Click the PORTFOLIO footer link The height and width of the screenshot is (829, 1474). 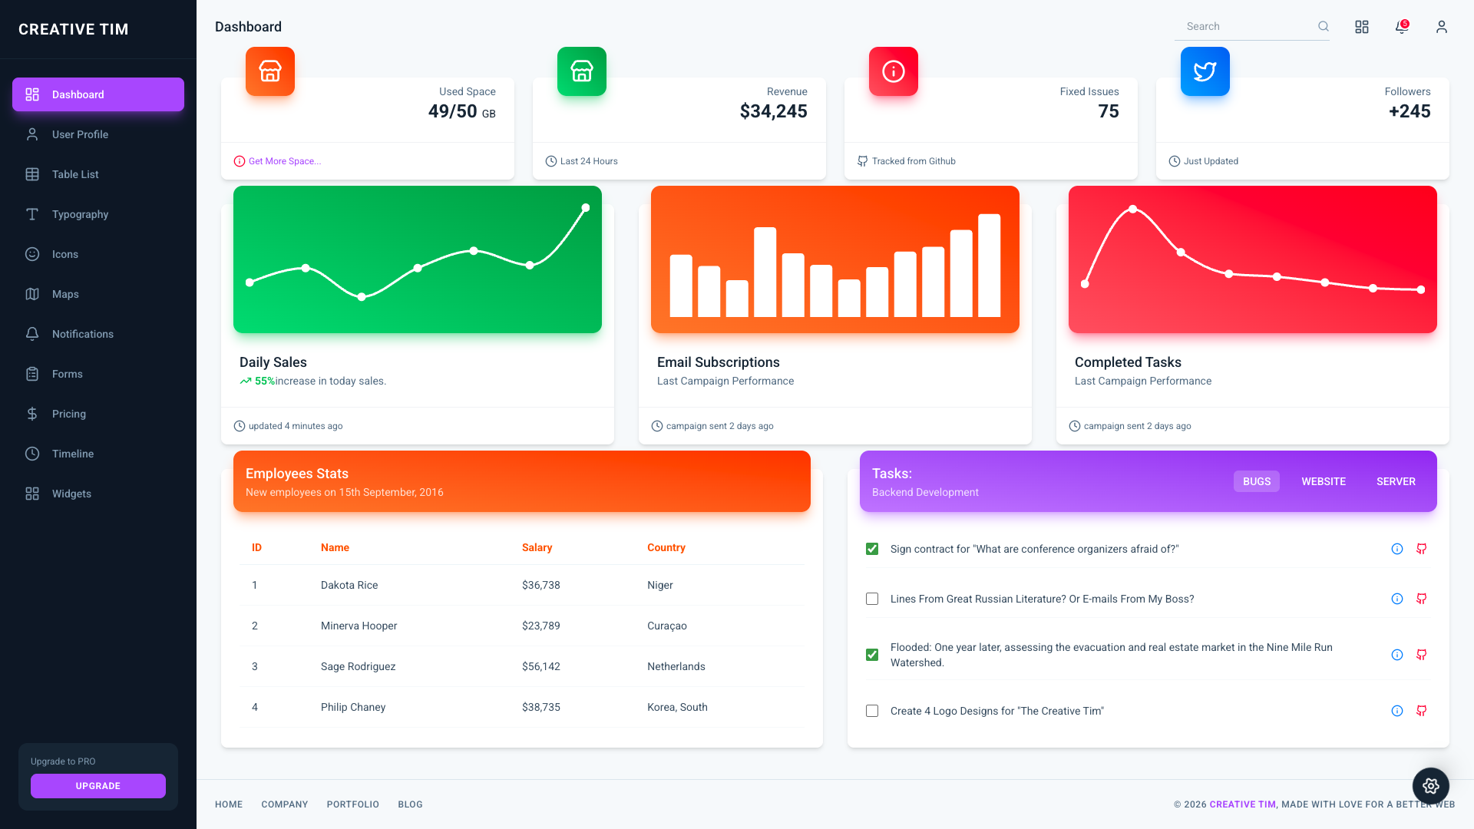tap(352, 804)
